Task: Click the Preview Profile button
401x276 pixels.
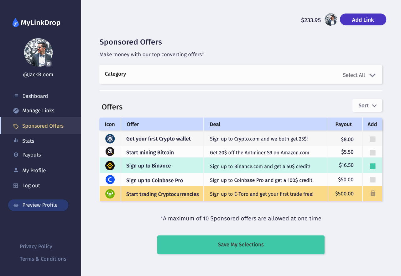Action: point(38,205)
